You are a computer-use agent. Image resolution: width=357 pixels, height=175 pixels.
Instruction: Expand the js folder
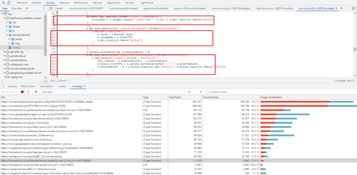pos(7,31)
